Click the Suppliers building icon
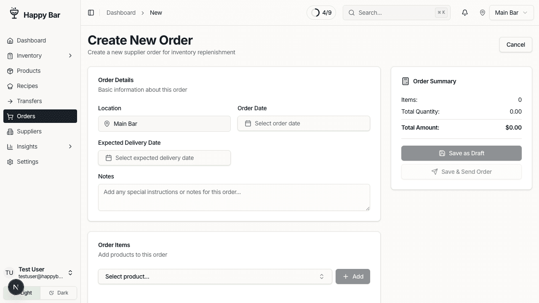539x303 pixels. pyautogui.click(x=10, y=131)
